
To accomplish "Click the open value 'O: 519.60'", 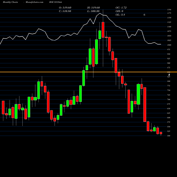I will click(65, 8).
